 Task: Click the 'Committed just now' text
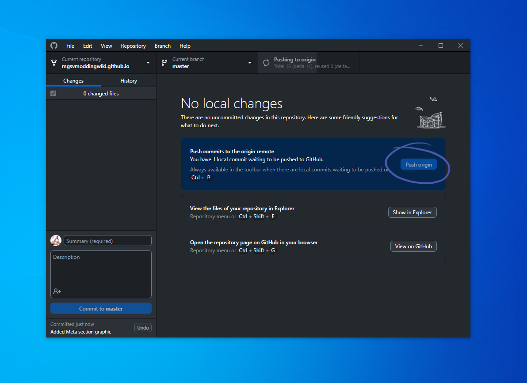point(72,324)
